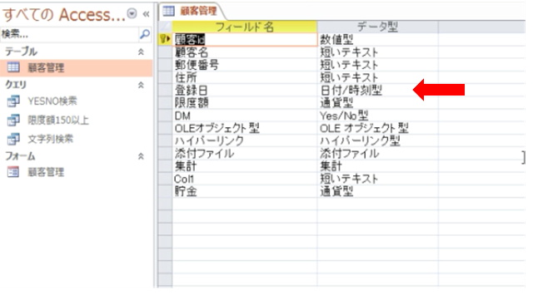Collapse navigation pane with double chevron
This screenshot has width=533, height=299.
click(147, 14)
